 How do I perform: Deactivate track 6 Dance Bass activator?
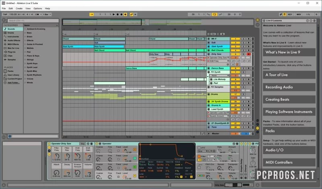tap(235, 68)
